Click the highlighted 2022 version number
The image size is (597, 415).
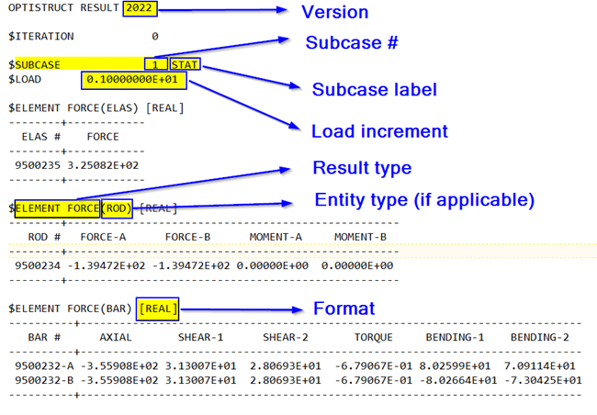tap(141, 9)
